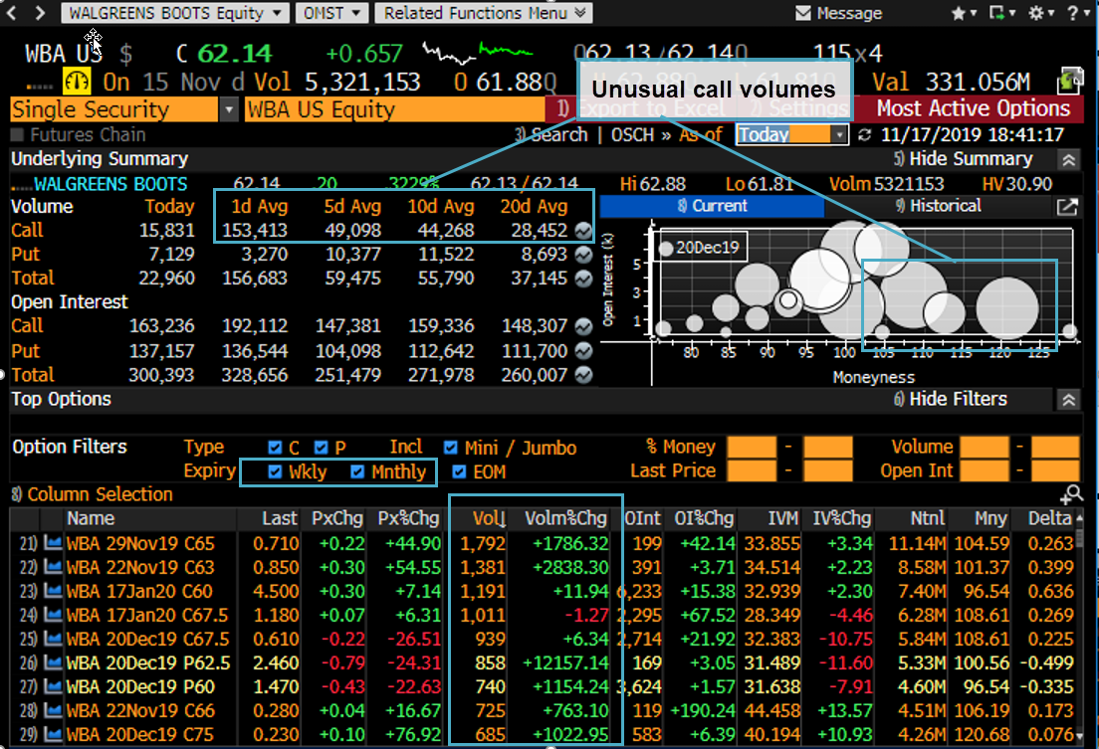Image resolution: width=1099 pixels, height=749 pixels.
Task: Click the Most Active Options header
Action: click(973, 108)
